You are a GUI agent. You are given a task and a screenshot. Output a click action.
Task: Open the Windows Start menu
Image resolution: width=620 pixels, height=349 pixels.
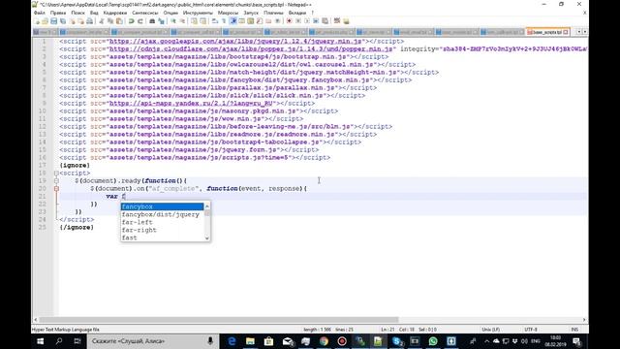coord(41,341)
